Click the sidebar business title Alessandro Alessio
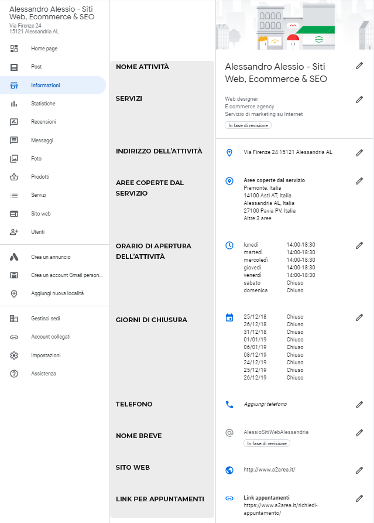 [x=52, y=13]
